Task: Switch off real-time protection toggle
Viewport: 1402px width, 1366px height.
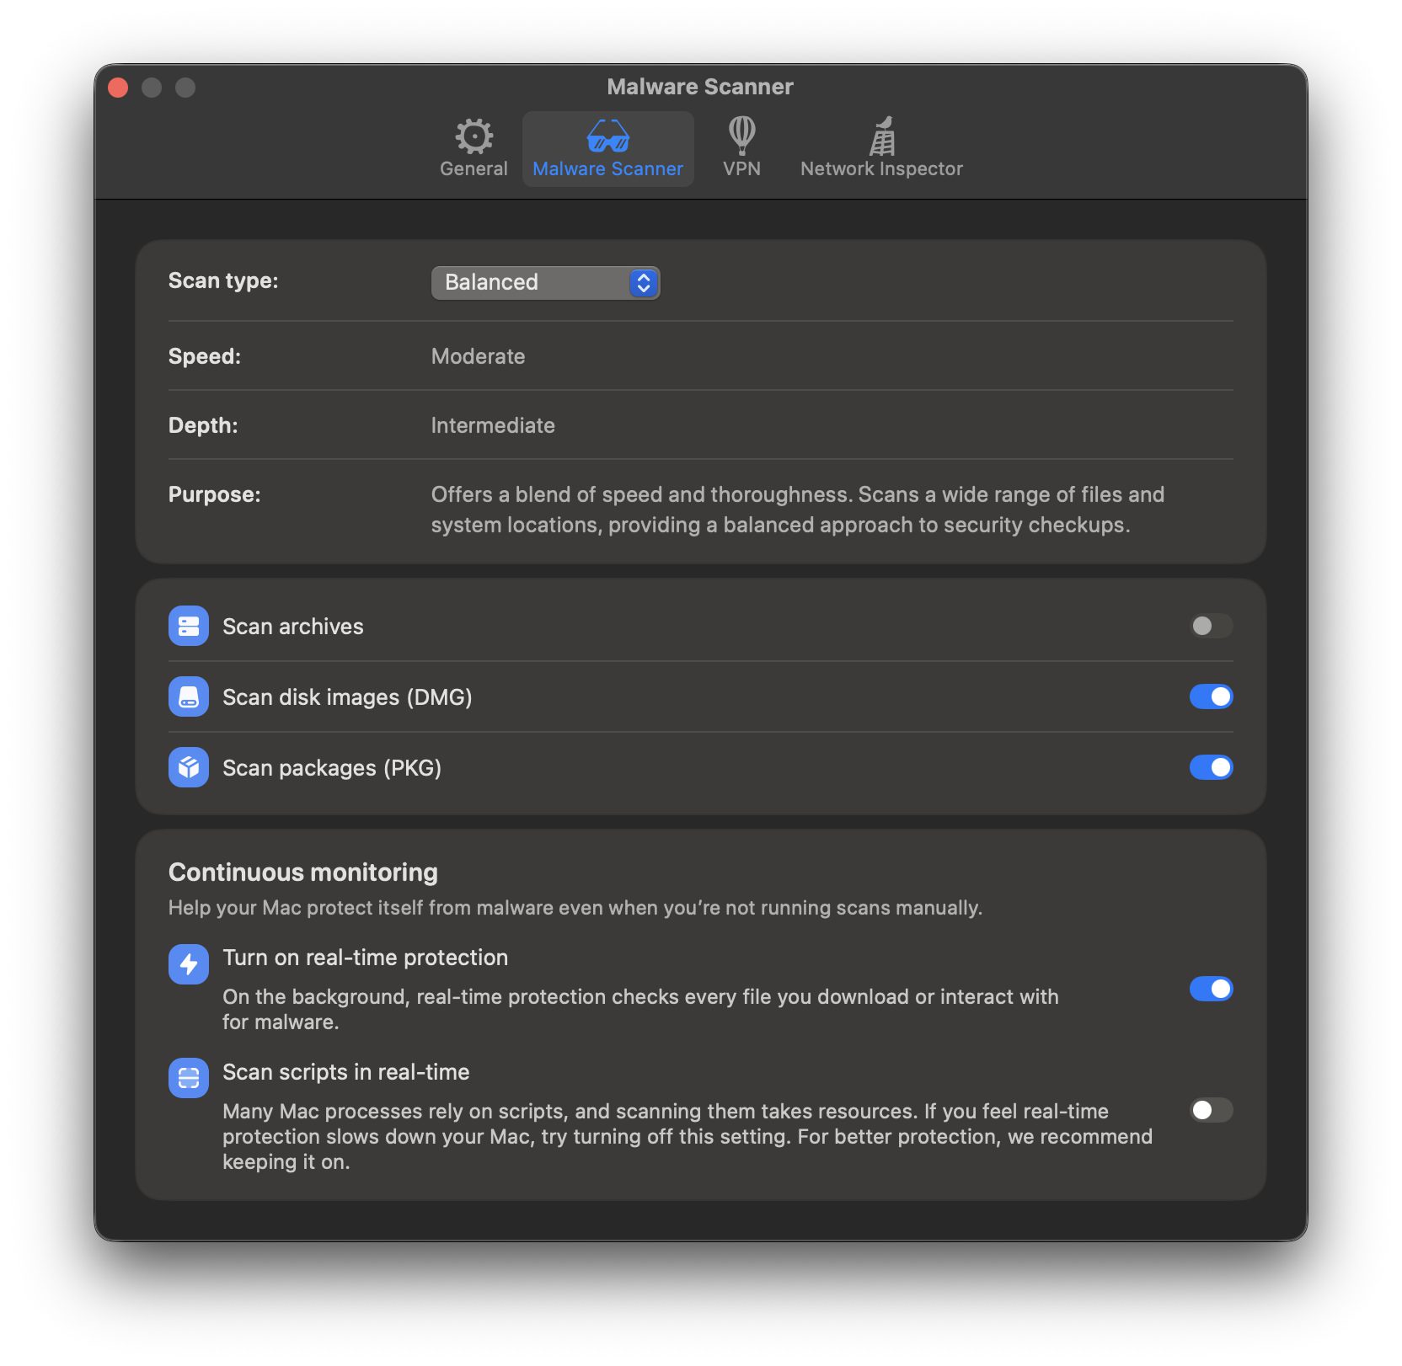Action: click(x=1211, y=989)
